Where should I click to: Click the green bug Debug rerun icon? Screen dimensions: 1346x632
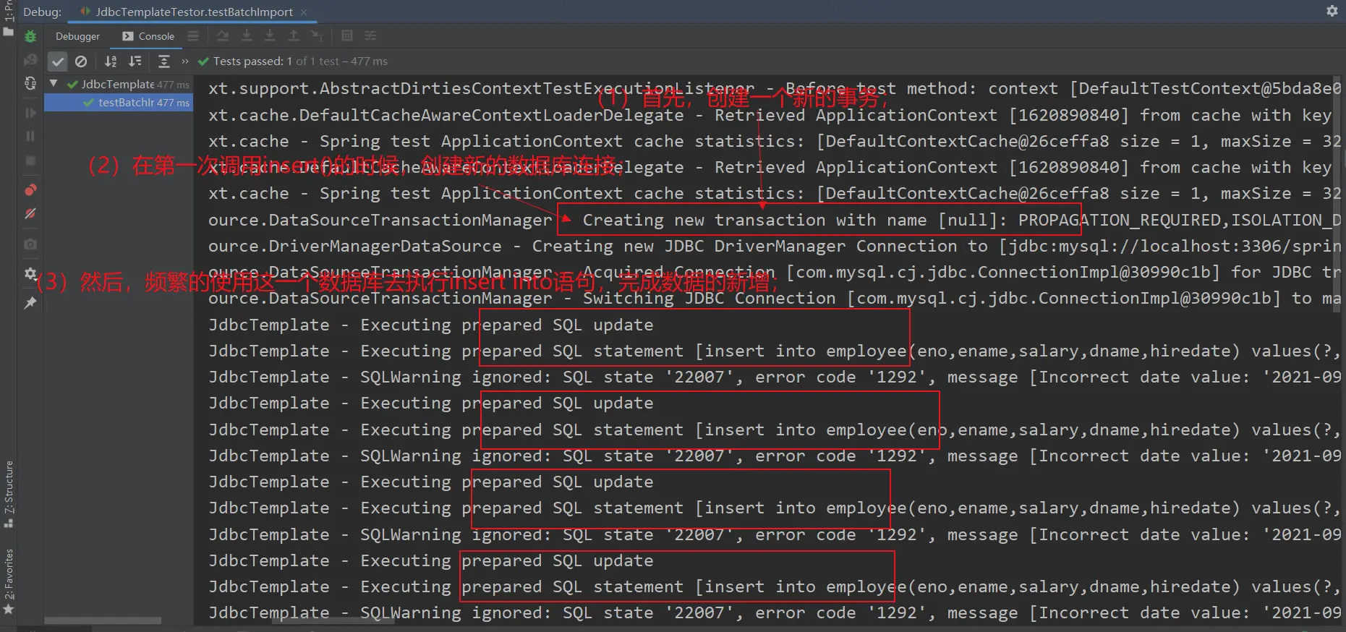pos(30,36)
